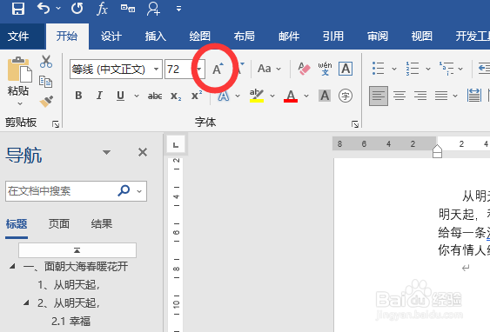Switch to the 设计 ribbon tab
Image resolution: width=490 pixels, height=332 pixels.
point(111,37)
